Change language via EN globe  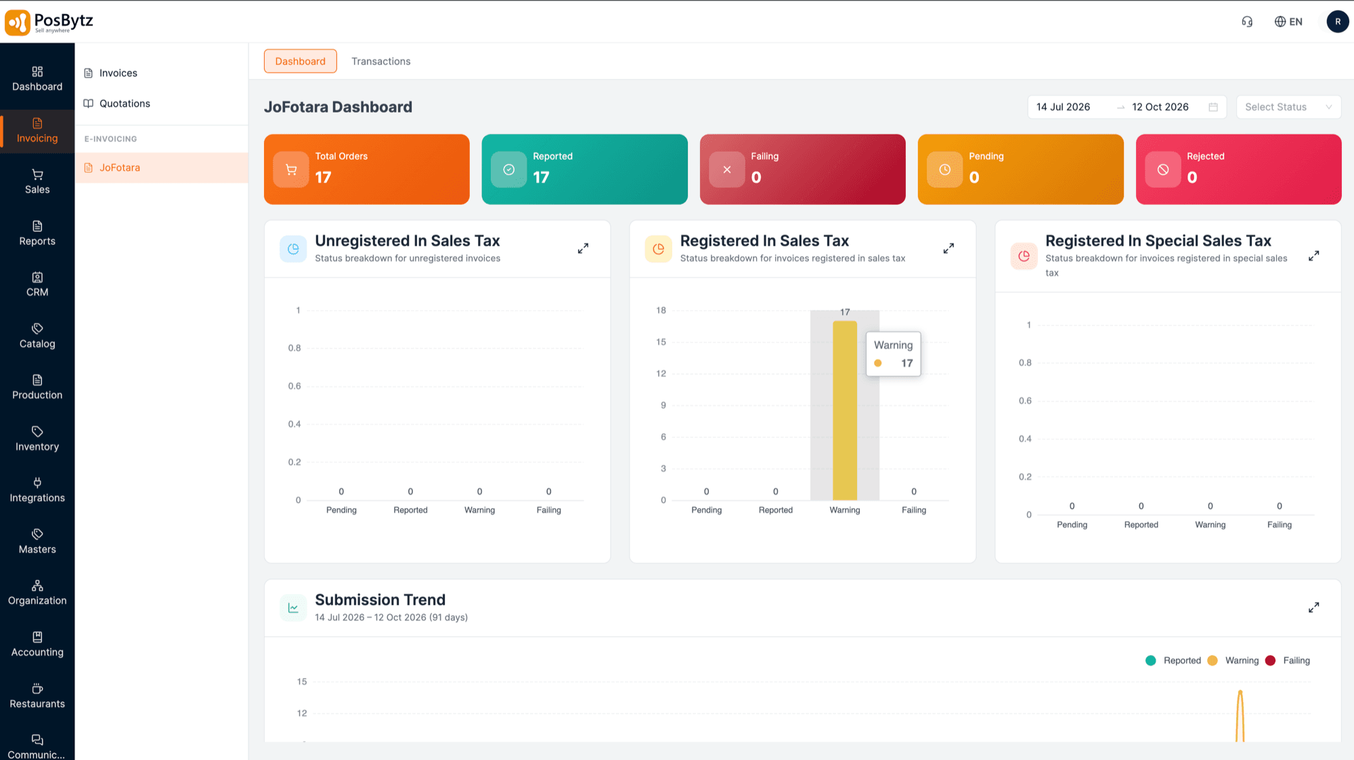1288,22
